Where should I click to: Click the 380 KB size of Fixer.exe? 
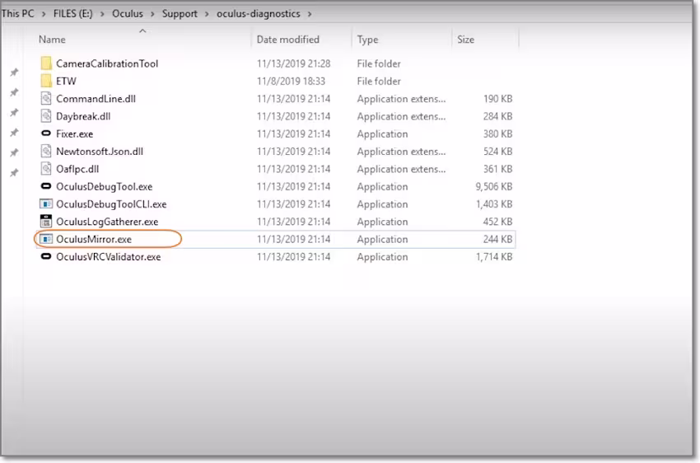point(497,134)
